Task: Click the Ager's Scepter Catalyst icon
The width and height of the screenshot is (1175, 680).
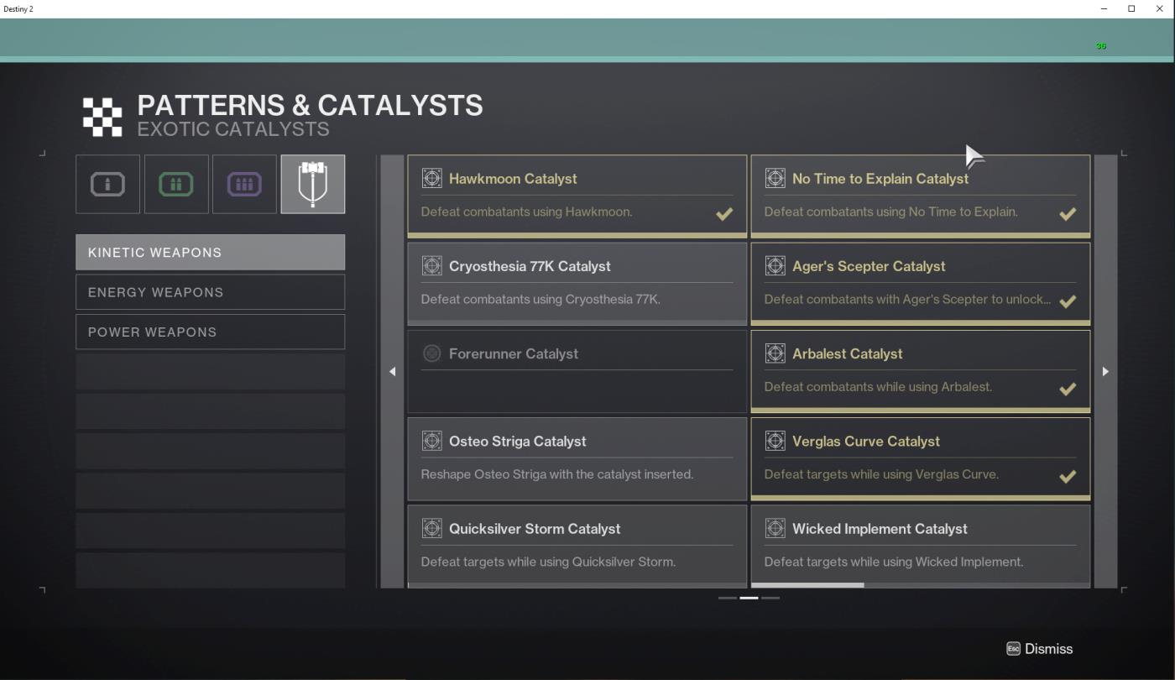Action: pos(775,266)
